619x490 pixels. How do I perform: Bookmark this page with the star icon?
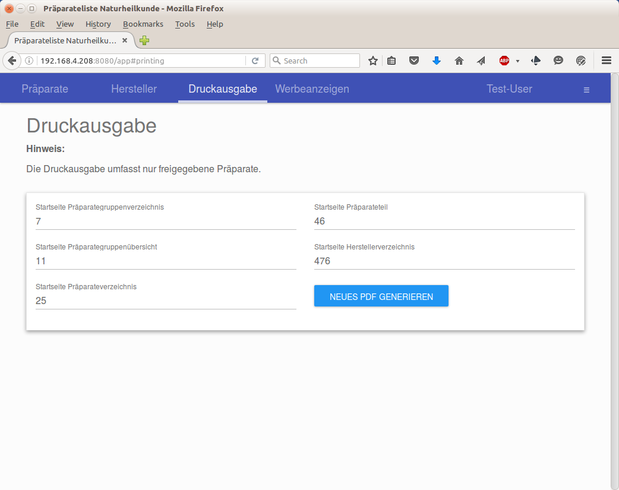[373, 61]
